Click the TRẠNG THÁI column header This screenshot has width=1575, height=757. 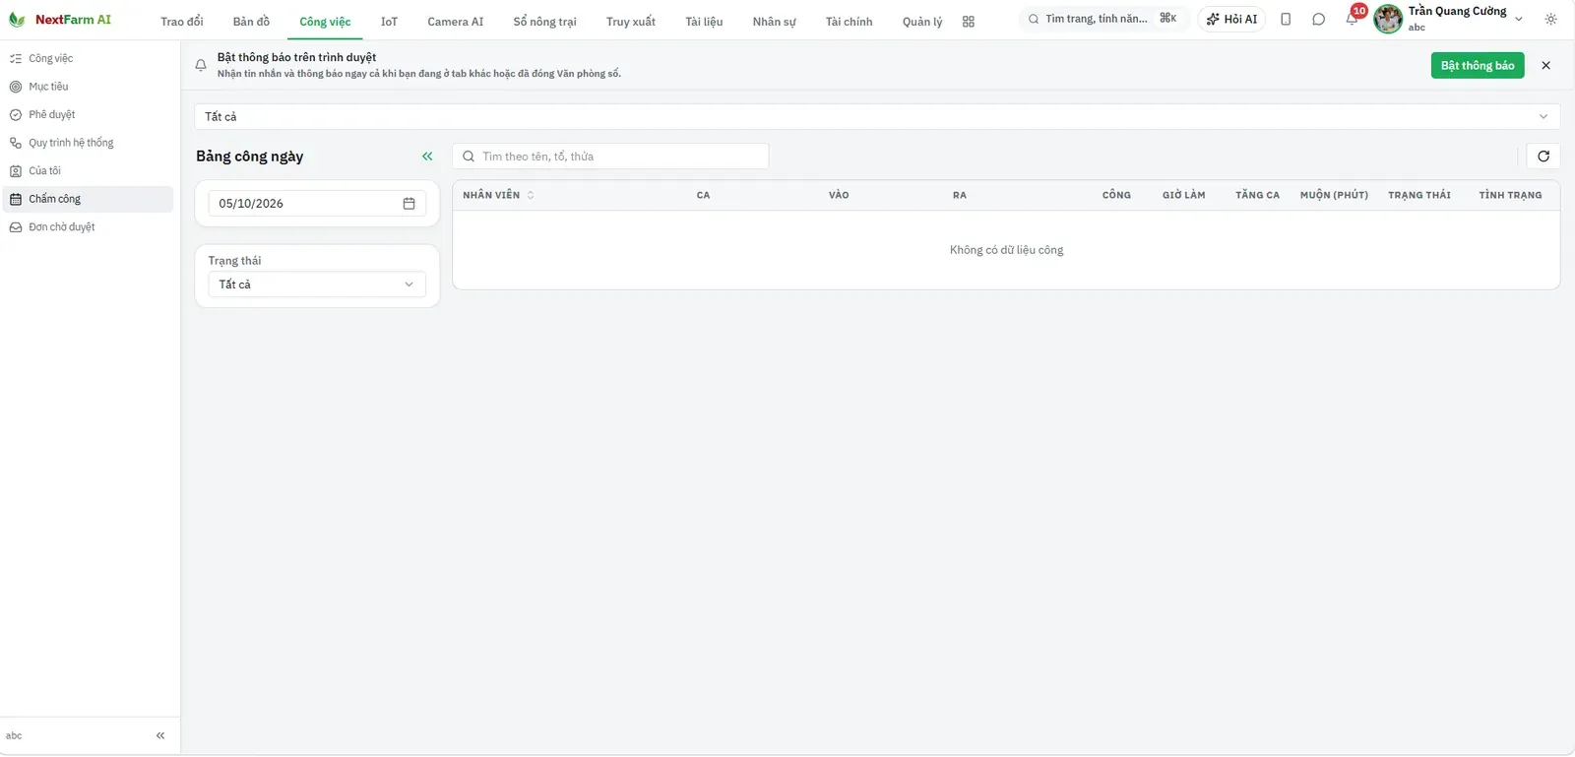click(x=1419, y=195)
